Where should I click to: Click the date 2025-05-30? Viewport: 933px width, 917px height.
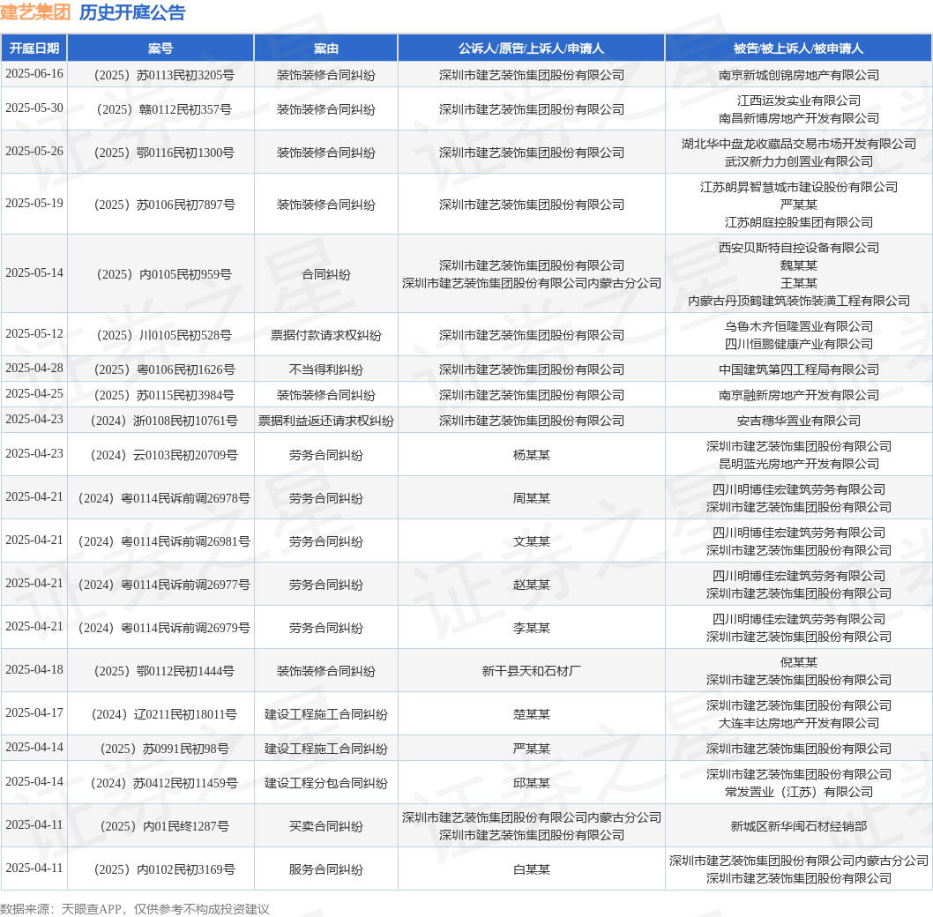coord(34,108)
